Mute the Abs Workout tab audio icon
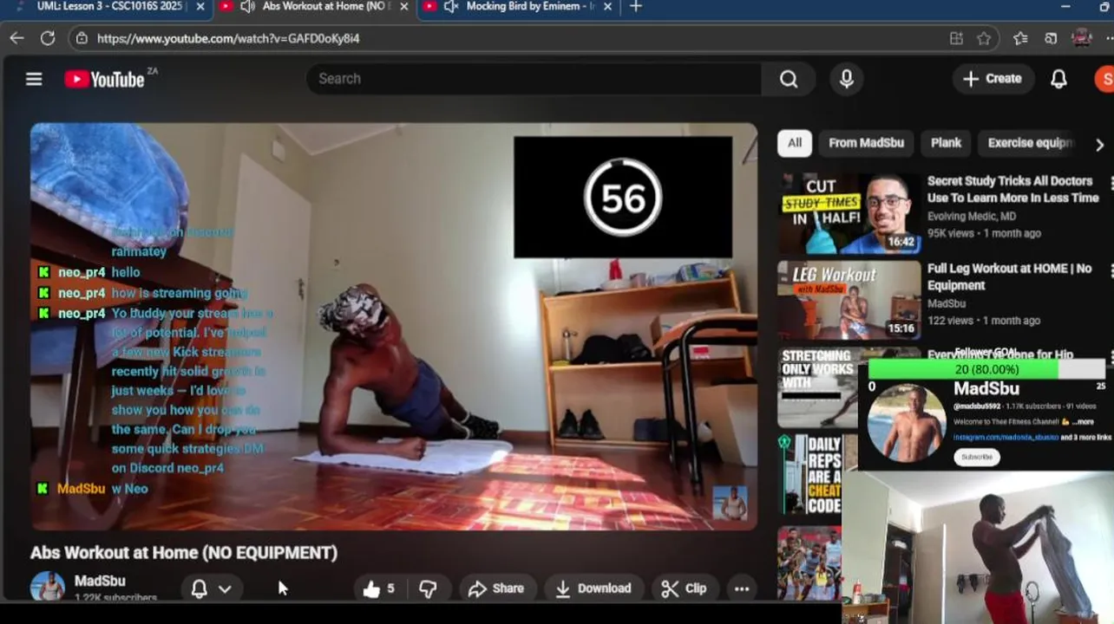The image size is (1114, 624). tap(247, 7)
